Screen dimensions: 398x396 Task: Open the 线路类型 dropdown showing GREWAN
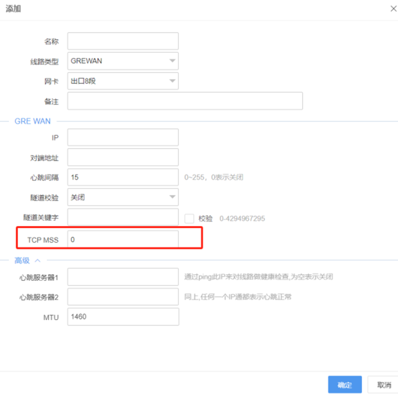coord(123,61)
